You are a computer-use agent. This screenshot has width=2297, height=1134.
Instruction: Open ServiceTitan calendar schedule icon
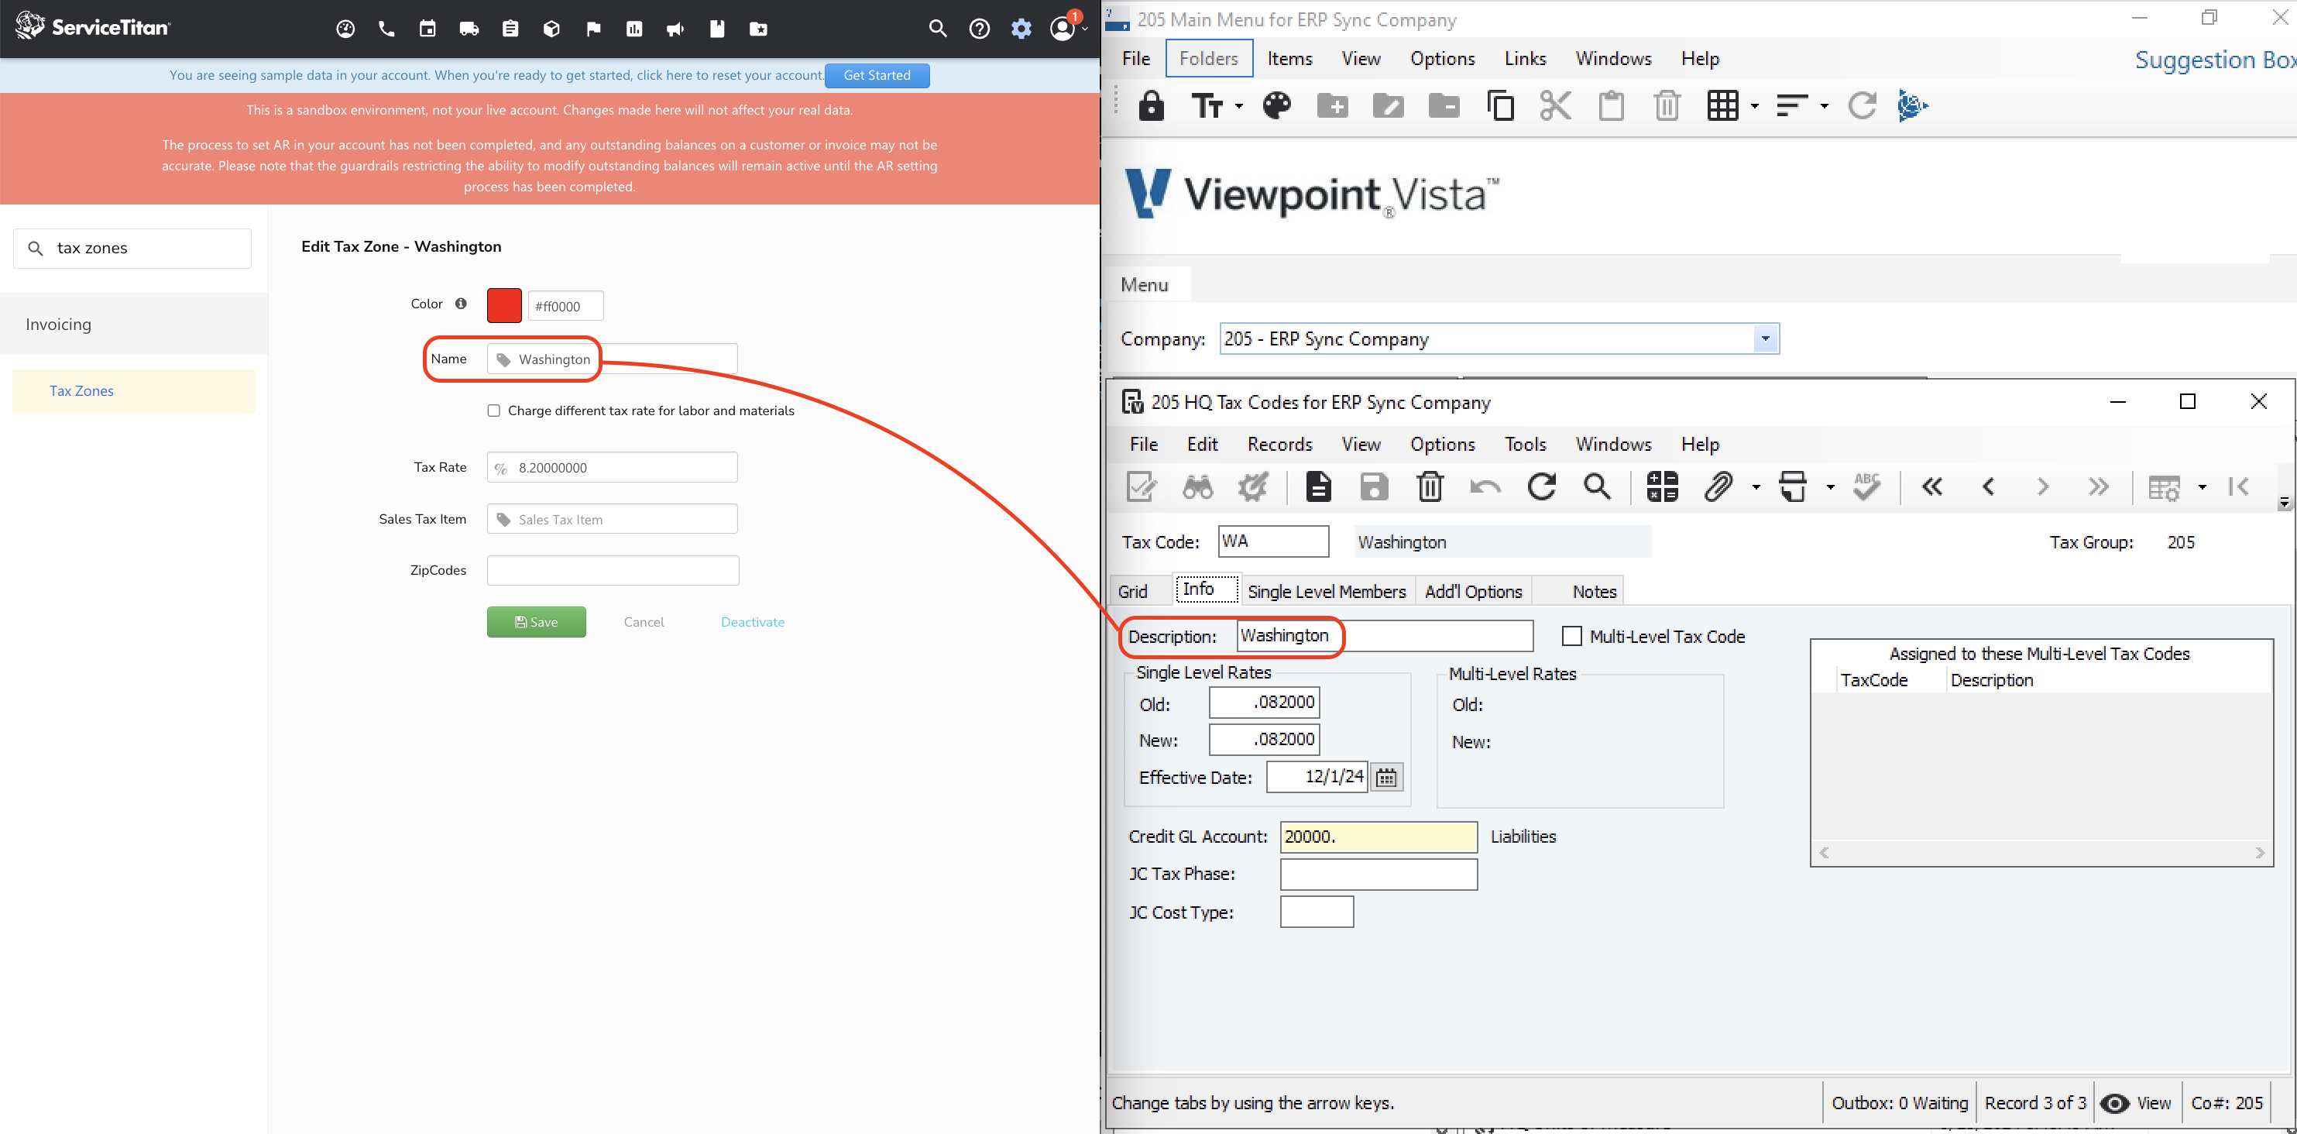[x=428, y=29]
